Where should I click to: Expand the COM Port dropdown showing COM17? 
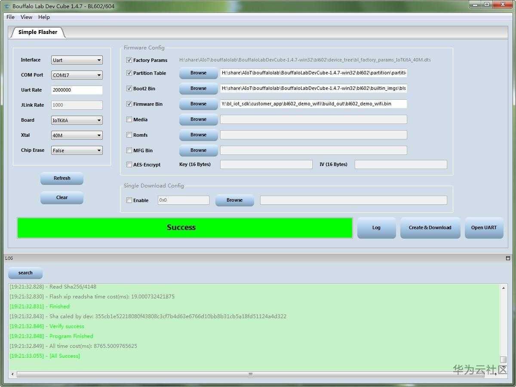coord(77,75)
